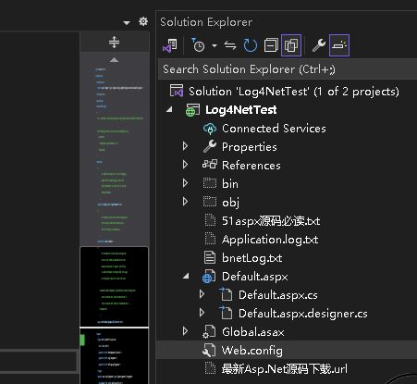Viewport: 417px width, 384px height.
Task: Click the Global.asax gear file icon
Action: [x=209, y=332]
